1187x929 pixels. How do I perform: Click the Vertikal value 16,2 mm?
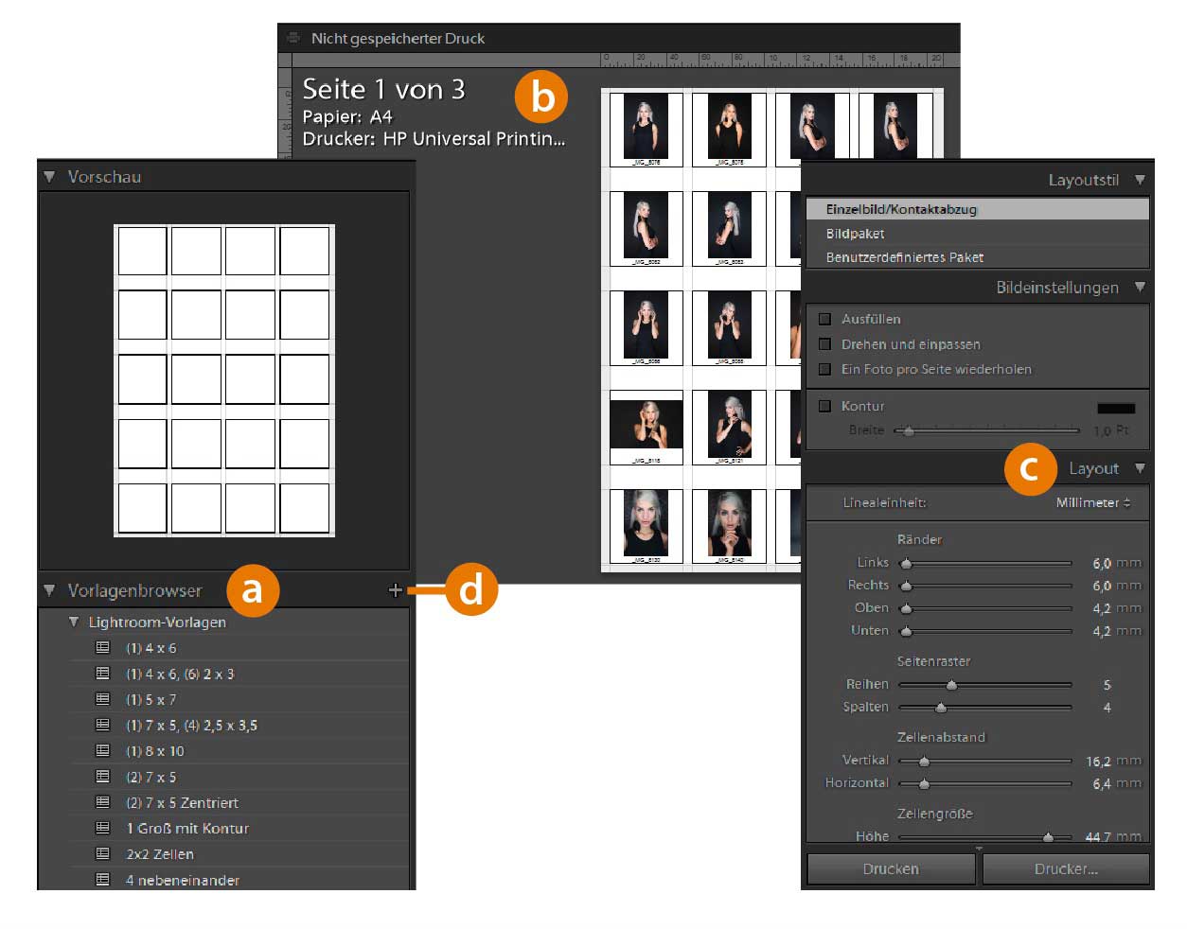tap(1114, 761)
